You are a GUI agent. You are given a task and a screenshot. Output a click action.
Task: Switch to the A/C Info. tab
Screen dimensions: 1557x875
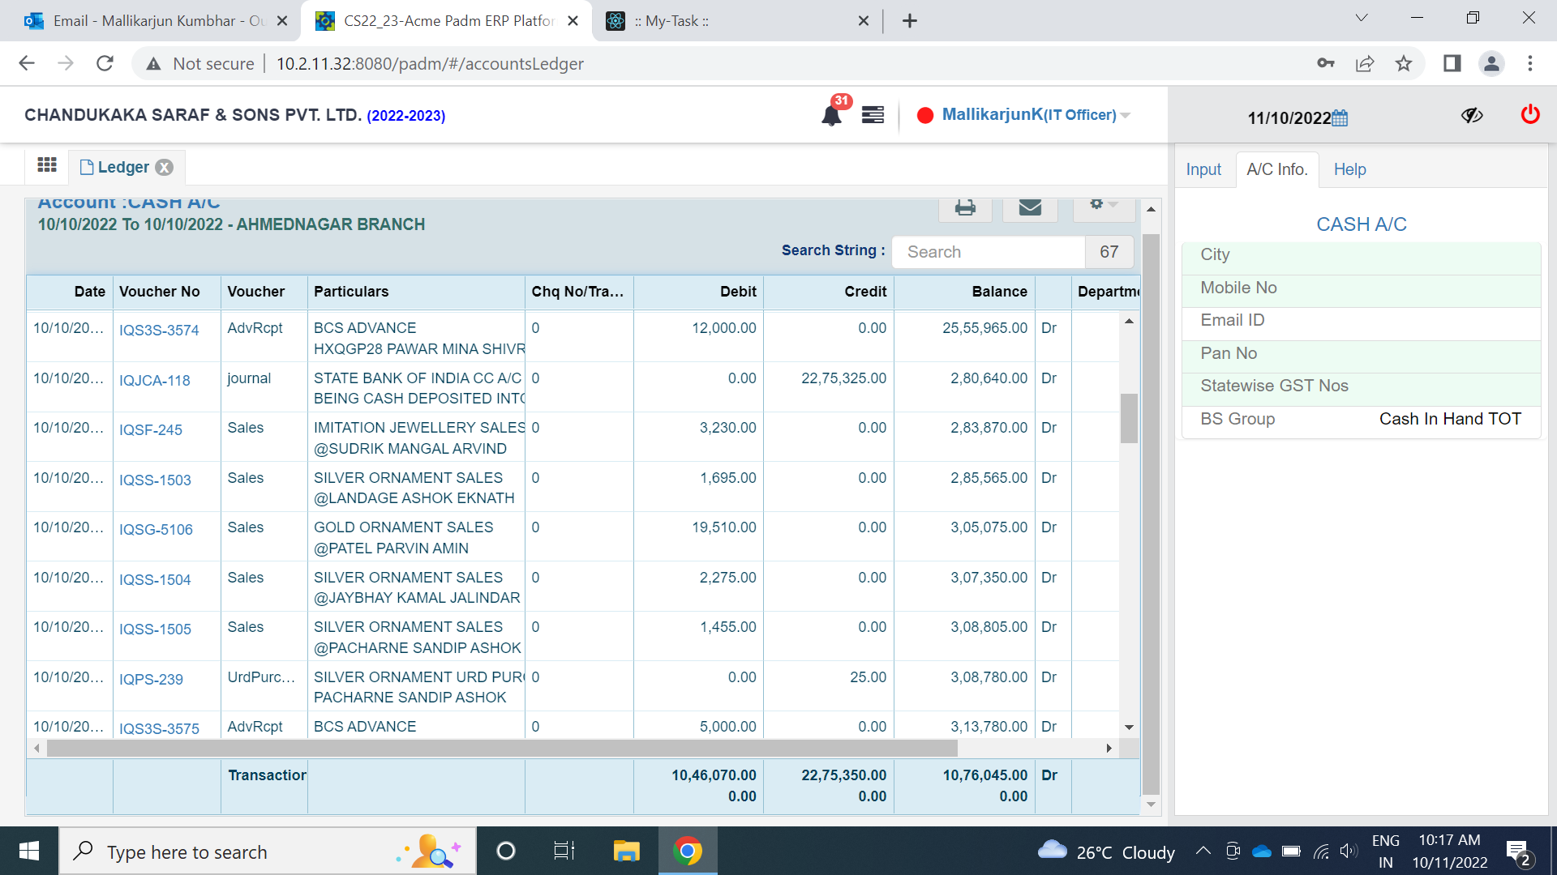point(1277,169)
